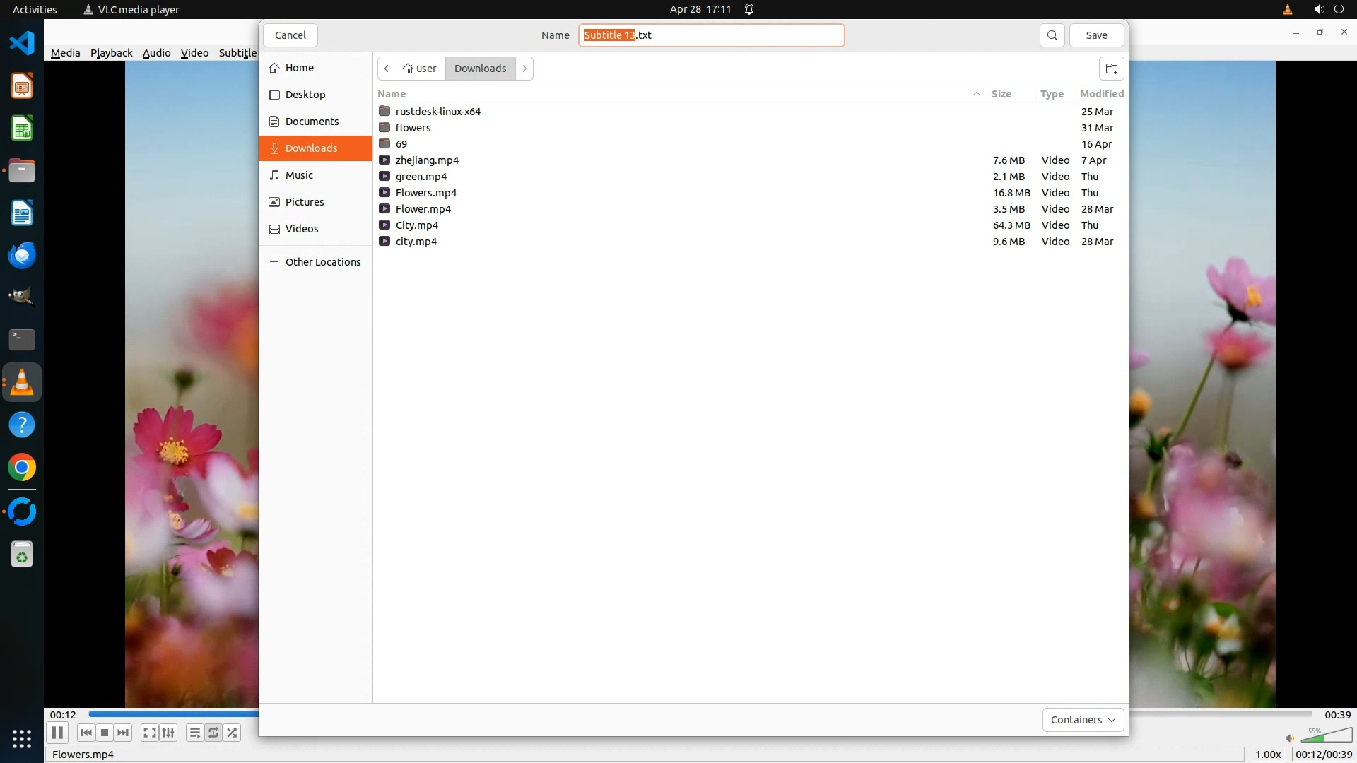Mute audio with speaker icon
Viewport: 1357px width, 763px height.
(1290, 738)
